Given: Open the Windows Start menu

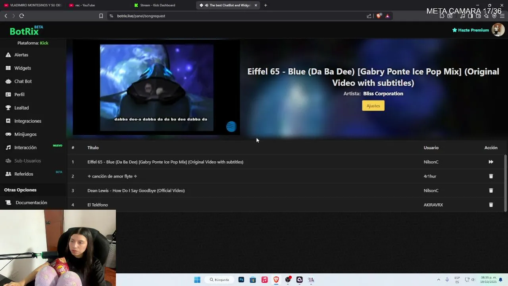Looking at the screenshot, I should pos(197,280).
